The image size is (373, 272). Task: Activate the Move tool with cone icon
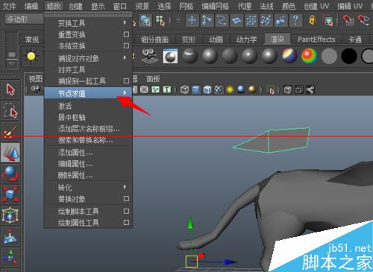(10, 153)
